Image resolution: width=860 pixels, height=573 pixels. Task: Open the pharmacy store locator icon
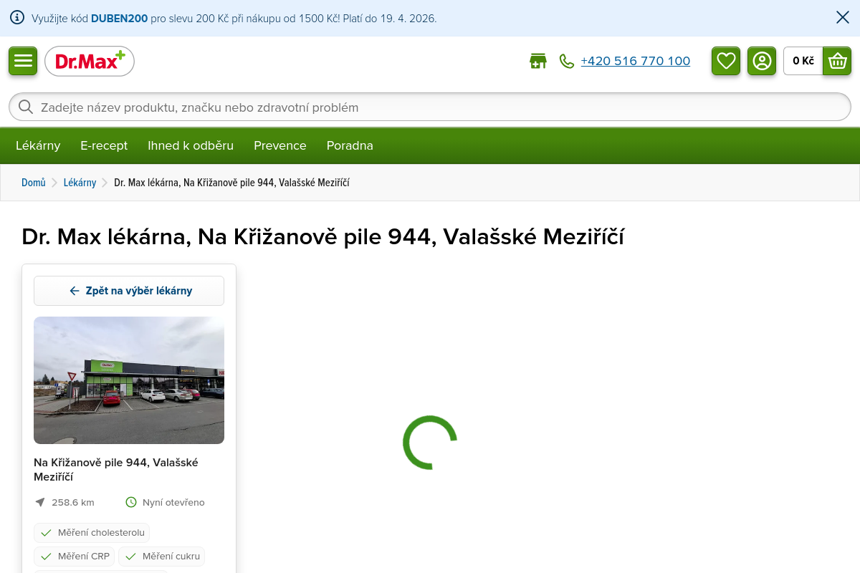tap(537, 62)
